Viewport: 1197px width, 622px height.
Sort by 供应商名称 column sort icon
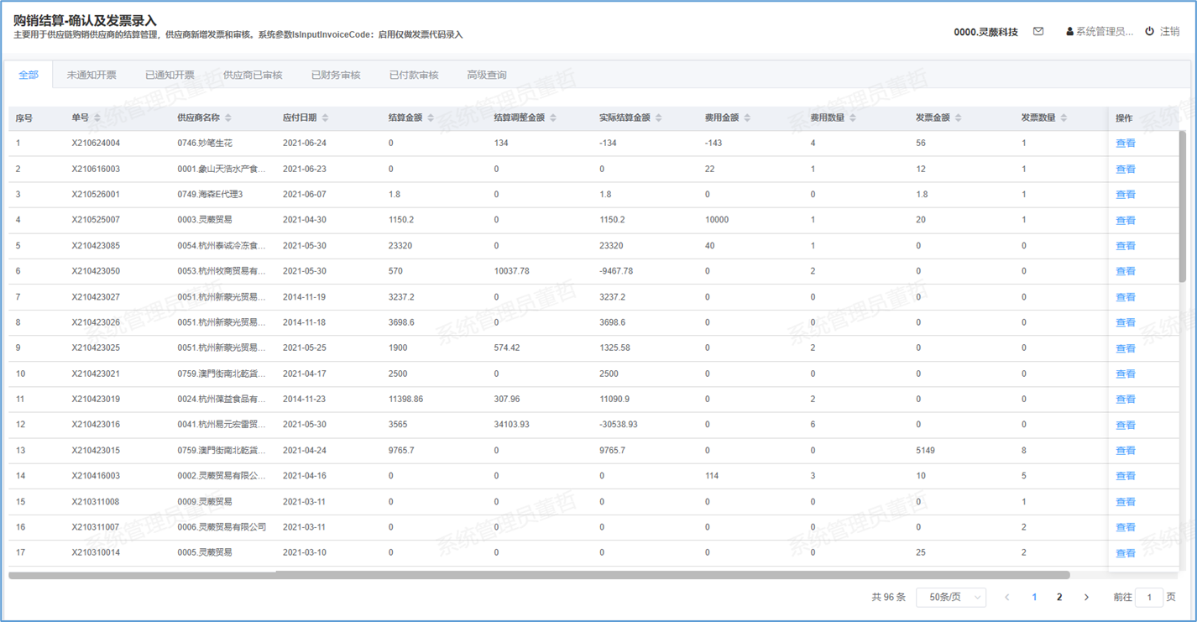(x=228, y=118)
